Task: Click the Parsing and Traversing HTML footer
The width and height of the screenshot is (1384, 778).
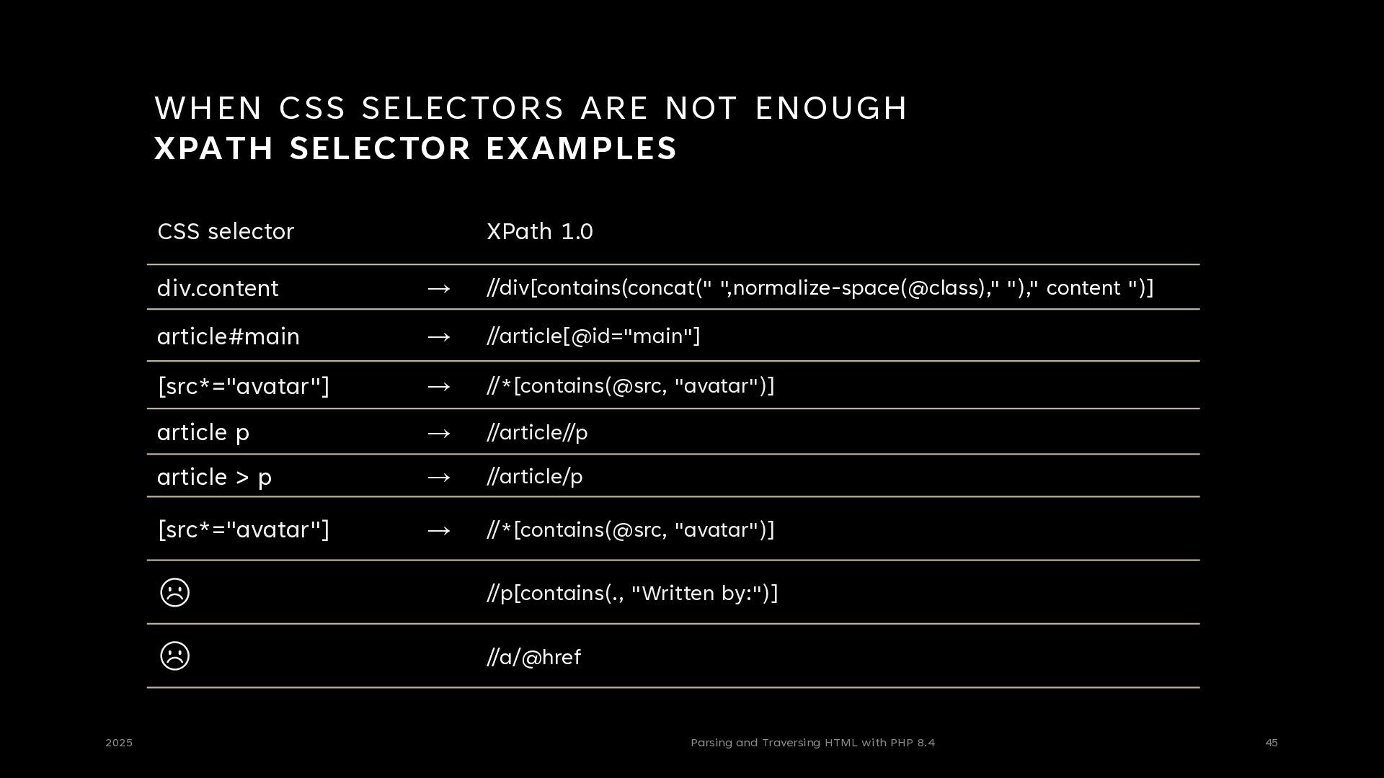Action: coord(812,743)
